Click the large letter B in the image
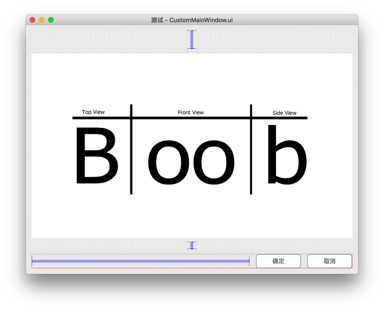Viewport: 384px width, 311px height. point(97,155)
